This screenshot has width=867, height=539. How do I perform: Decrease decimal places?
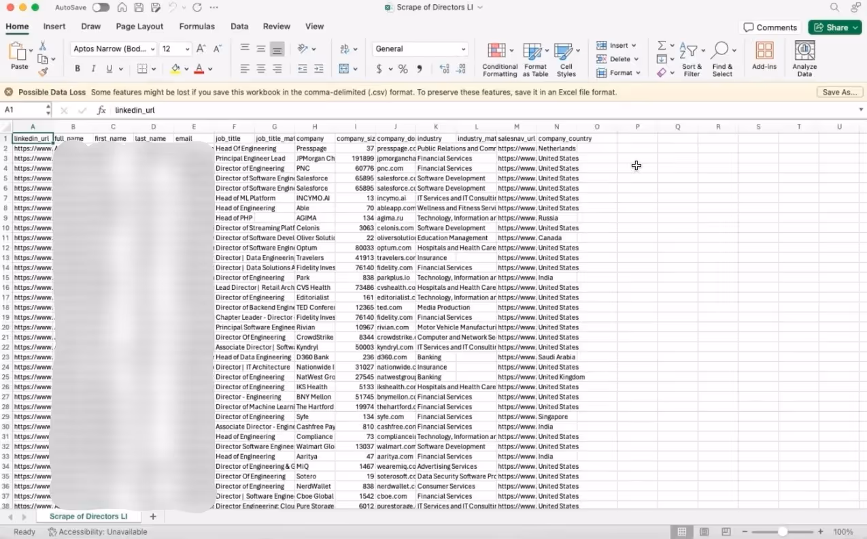point(462,69)
